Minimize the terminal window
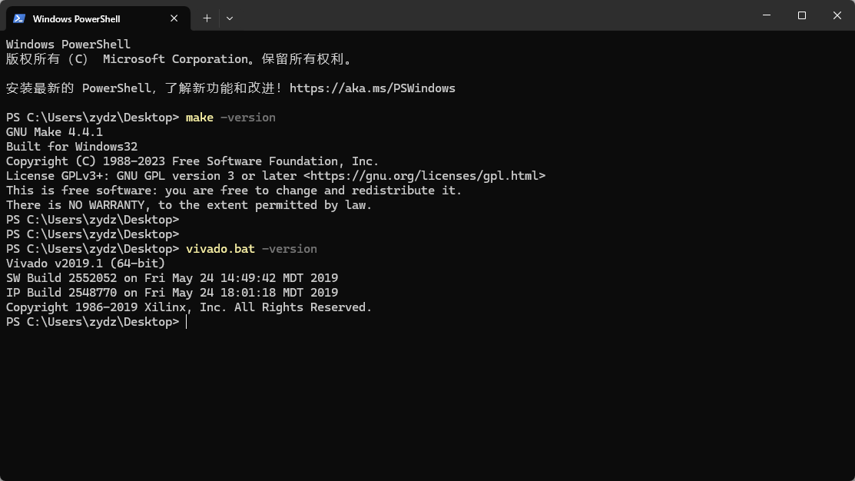Viewport: 855px width, 481px height. [767, 15]
